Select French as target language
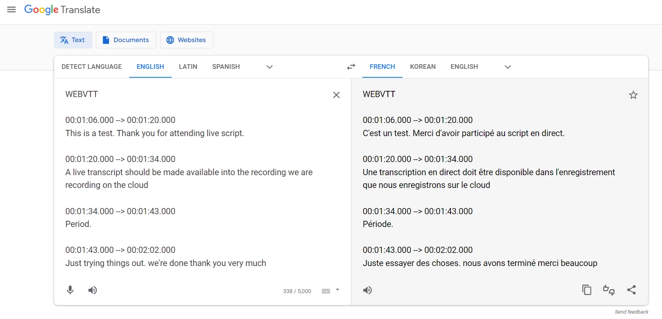Viewport: 662px width, 319px height. click(382, 67)
